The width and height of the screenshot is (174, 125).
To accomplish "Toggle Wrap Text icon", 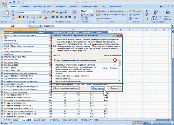I will click(74, 12).
